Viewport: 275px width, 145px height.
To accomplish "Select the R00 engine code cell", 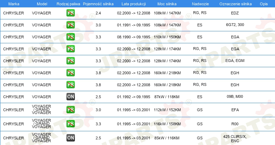I will 235,124.
